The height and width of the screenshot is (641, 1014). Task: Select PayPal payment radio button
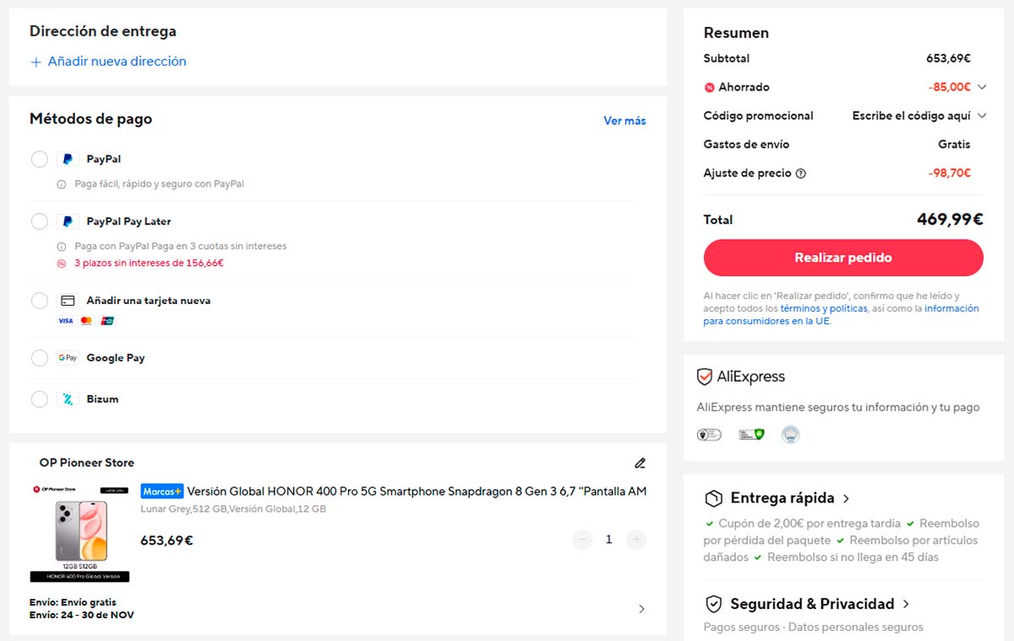[x=40, y=159]
